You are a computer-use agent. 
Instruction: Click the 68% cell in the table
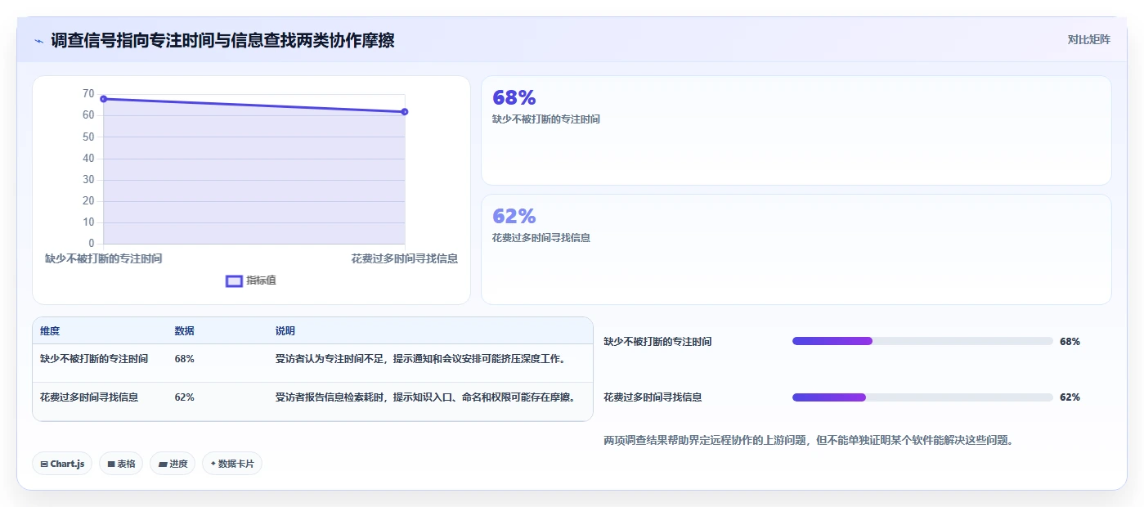point(184,359)
